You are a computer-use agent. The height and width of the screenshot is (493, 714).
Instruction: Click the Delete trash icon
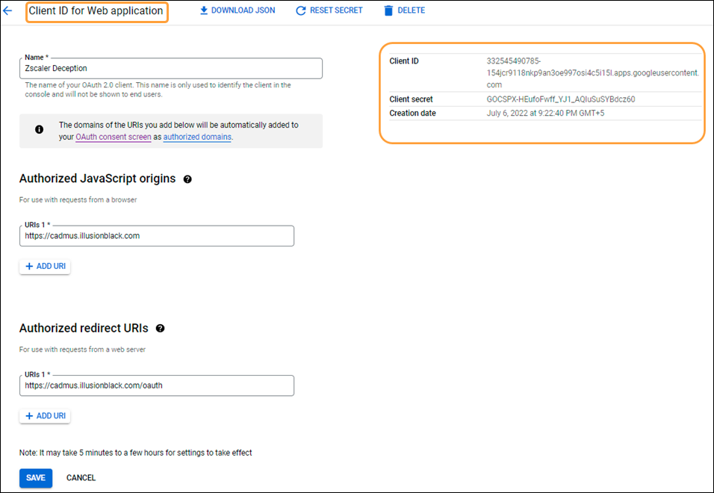(388, 10)
